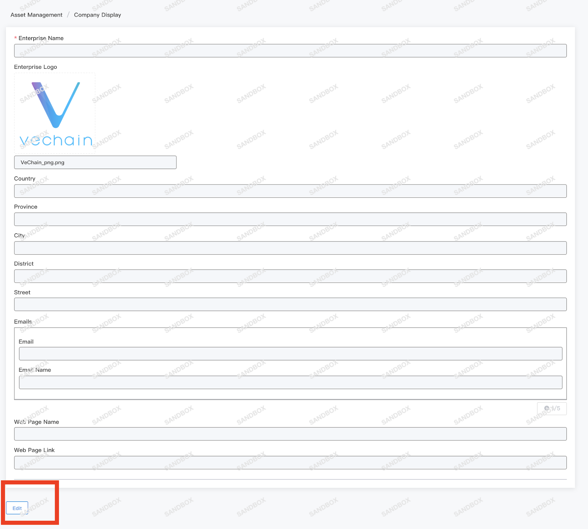Open Company Display breadcrumb
588x529 pixels.
(97, 15)
